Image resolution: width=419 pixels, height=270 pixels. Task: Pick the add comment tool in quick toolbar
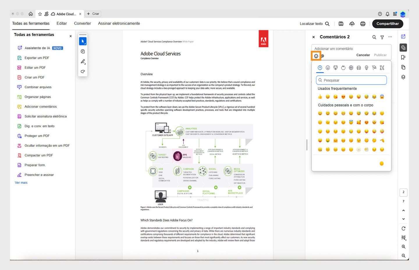coord(83,51)
